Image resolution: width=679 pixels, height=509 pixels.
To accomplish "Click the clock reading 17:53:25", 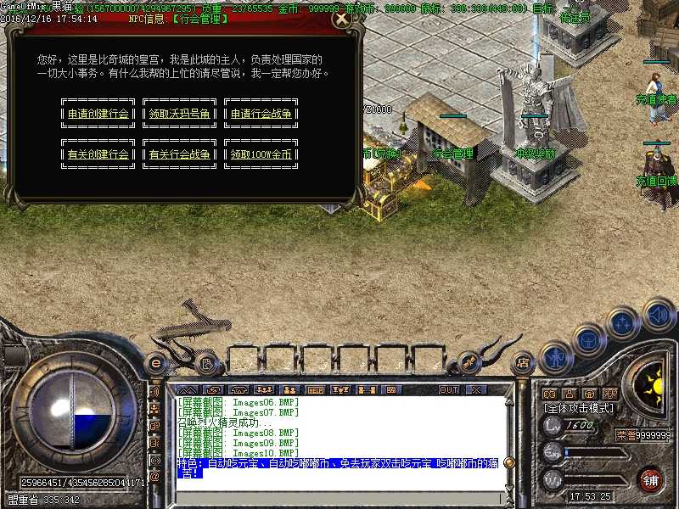I will pyautogui.click(x=590, y=496).
